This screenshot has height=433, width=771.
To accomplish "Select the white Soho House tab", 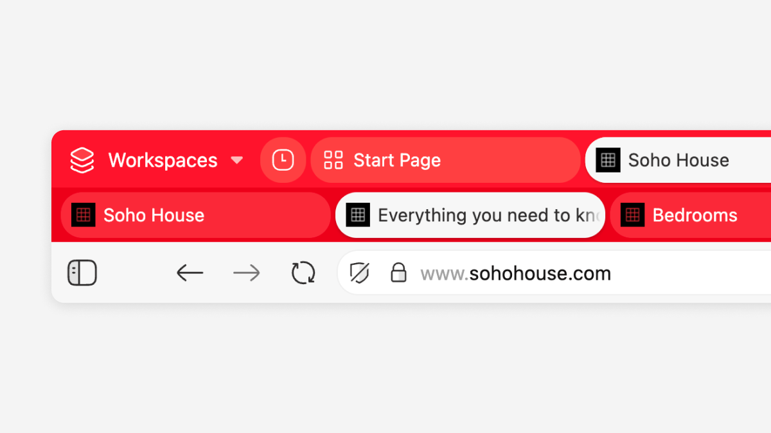I will pos(678,160).
